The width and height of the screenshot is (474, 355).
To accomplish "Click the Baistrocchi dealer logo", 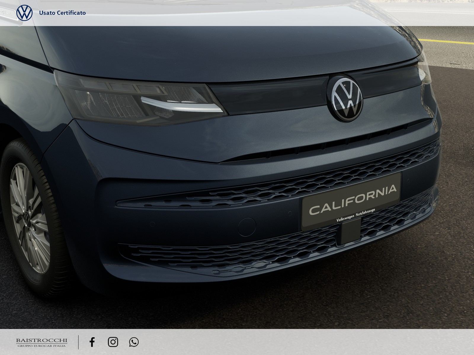I will (x=41, y=342).
